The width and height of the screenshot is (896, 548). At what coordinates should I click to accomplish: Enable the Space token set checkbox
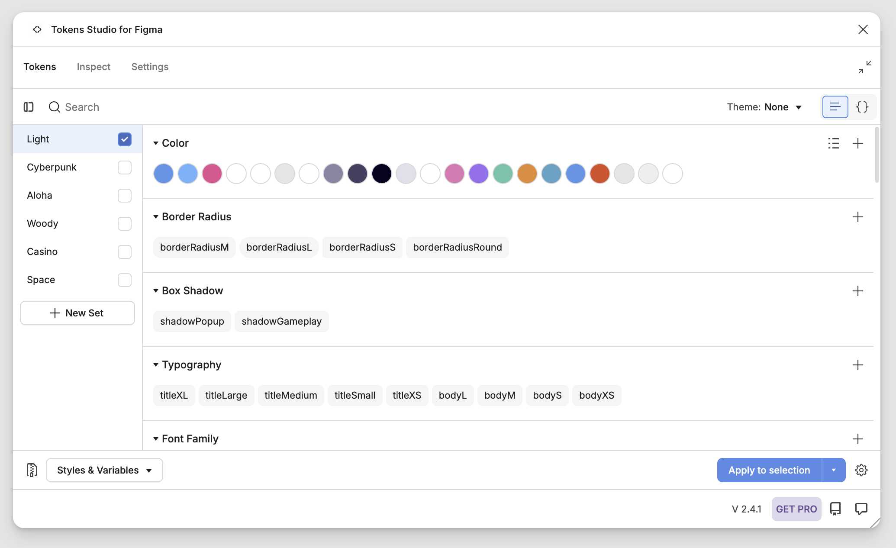pyautogui.click(x=125, y=280)
